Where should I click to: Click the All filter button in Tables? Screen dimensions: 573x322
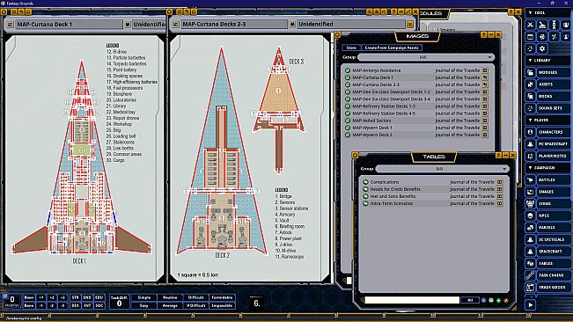pyautogui.click(x=470, y=300)
